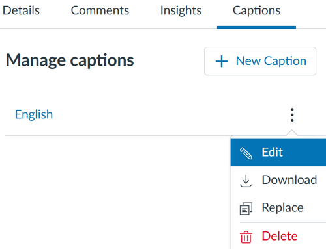Click the red trash can icon
The width and height of the screenshot is (326, 249).
click(246, 237)
